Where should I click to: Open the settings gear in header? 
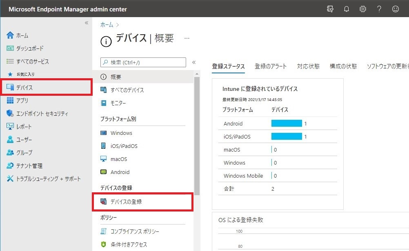click(x=363, y=9)
